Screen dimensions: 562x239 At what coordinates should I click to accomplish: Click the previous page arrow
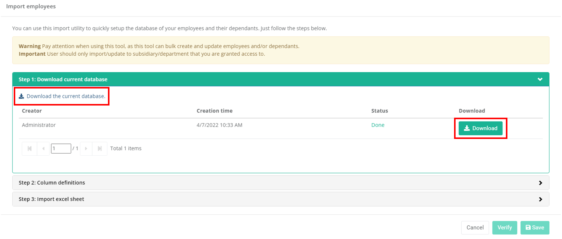click(x=43, y=149)
